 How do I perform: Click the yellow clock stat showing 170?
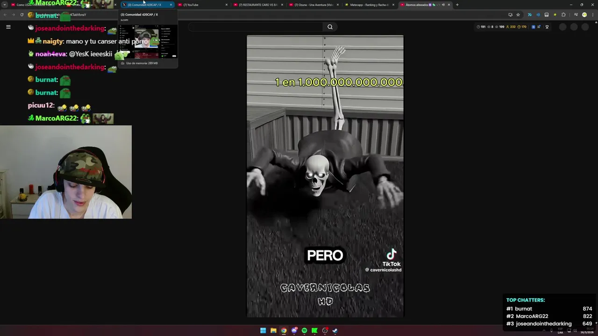[x=522, y=27]
